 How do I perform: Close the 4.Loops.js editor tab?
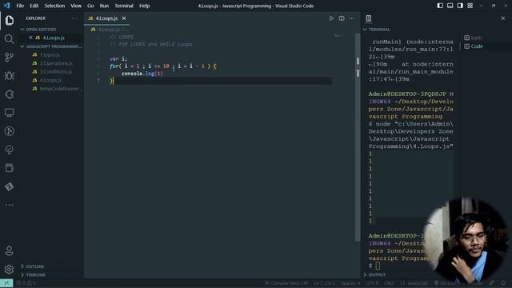pyautogui.click(x=124, y=18)
